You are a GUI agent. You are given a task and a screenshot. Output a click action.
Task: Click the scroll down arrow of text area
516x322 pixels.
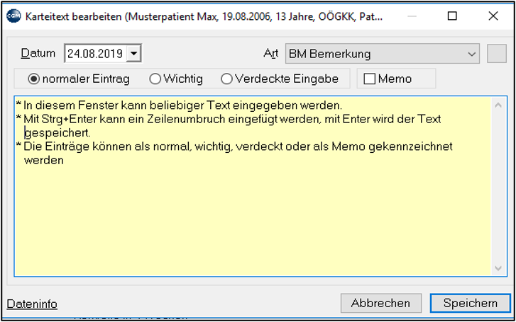coord(498,268)
